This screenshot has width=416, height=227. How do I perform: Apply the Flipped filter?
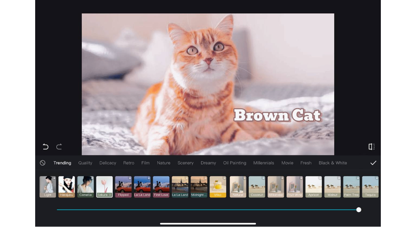point(123,187)
